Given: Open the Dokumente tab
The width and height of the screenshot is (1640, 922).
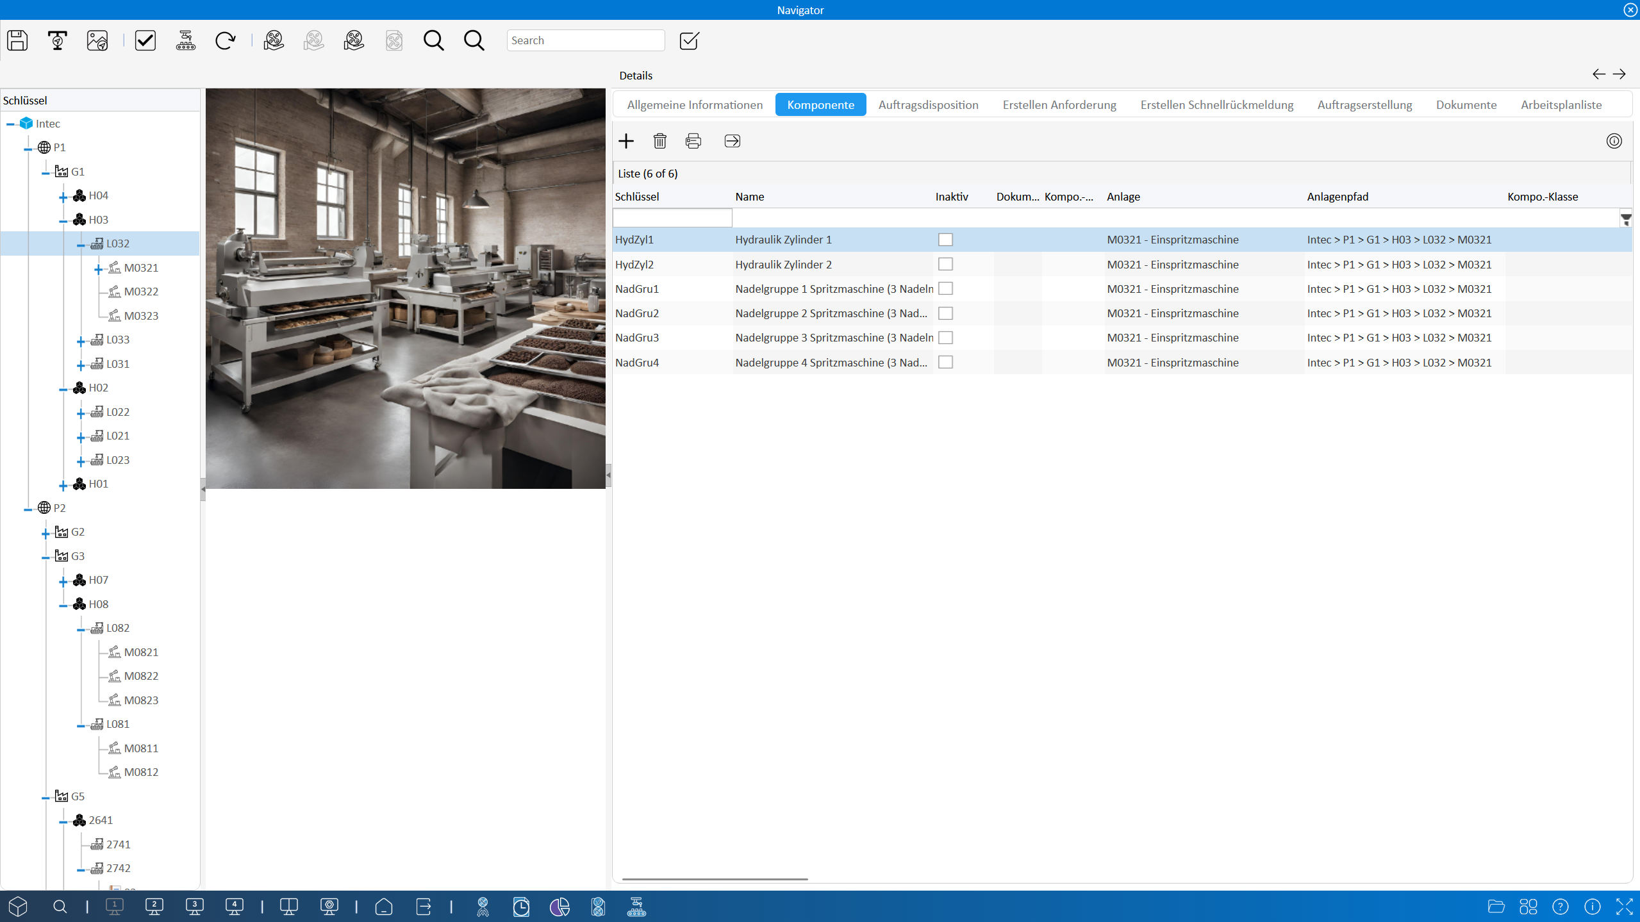Looking at the screenshot, I should click(1466, 104).
